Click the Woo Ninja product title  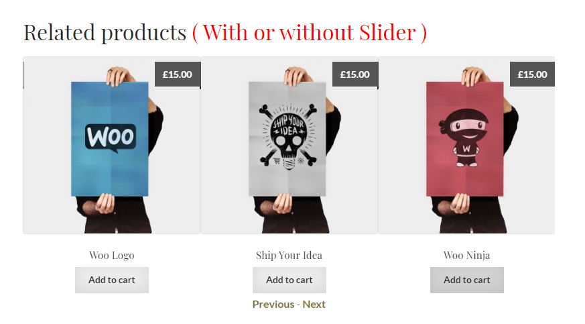[467, 256]
